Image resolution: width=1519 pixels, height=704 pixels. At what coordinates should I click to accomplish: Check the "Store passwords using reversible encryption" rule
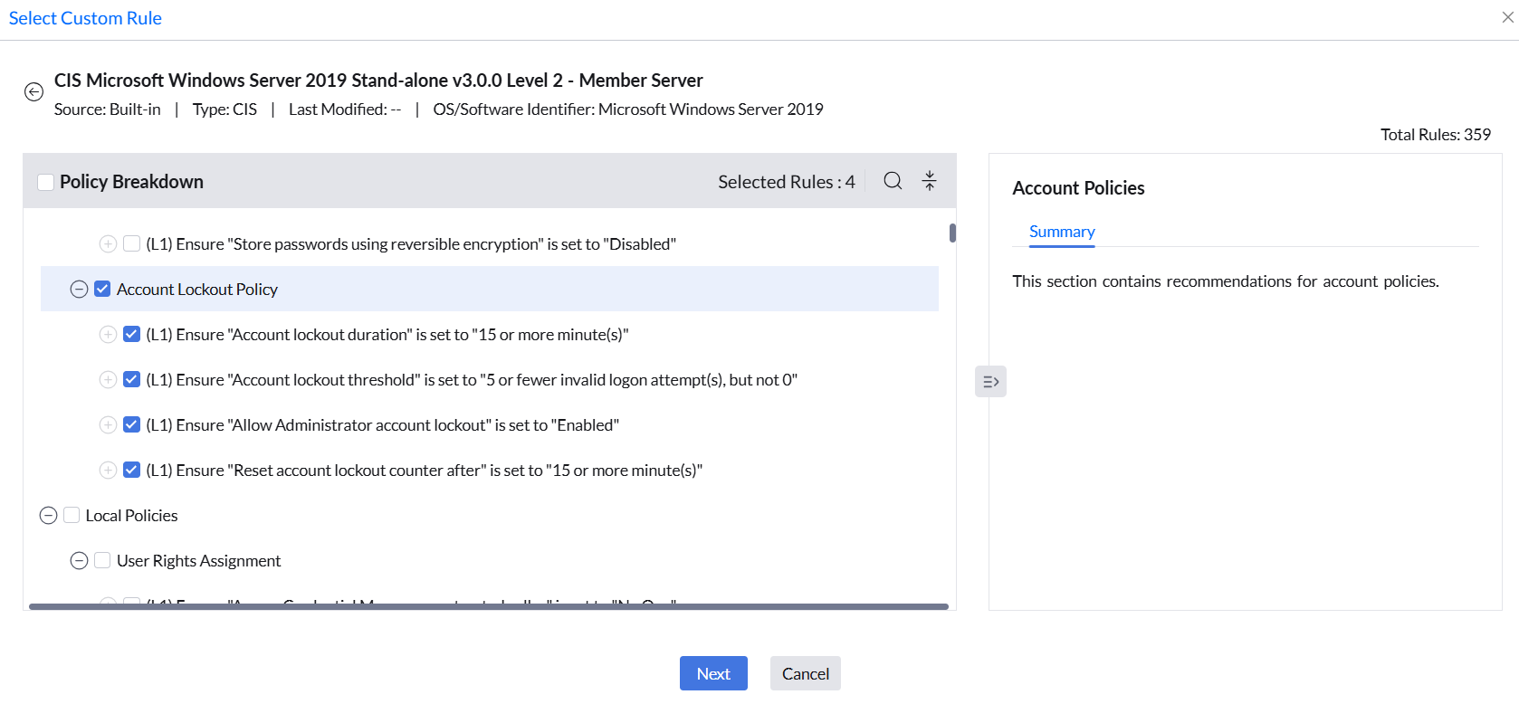coord(131,243)
